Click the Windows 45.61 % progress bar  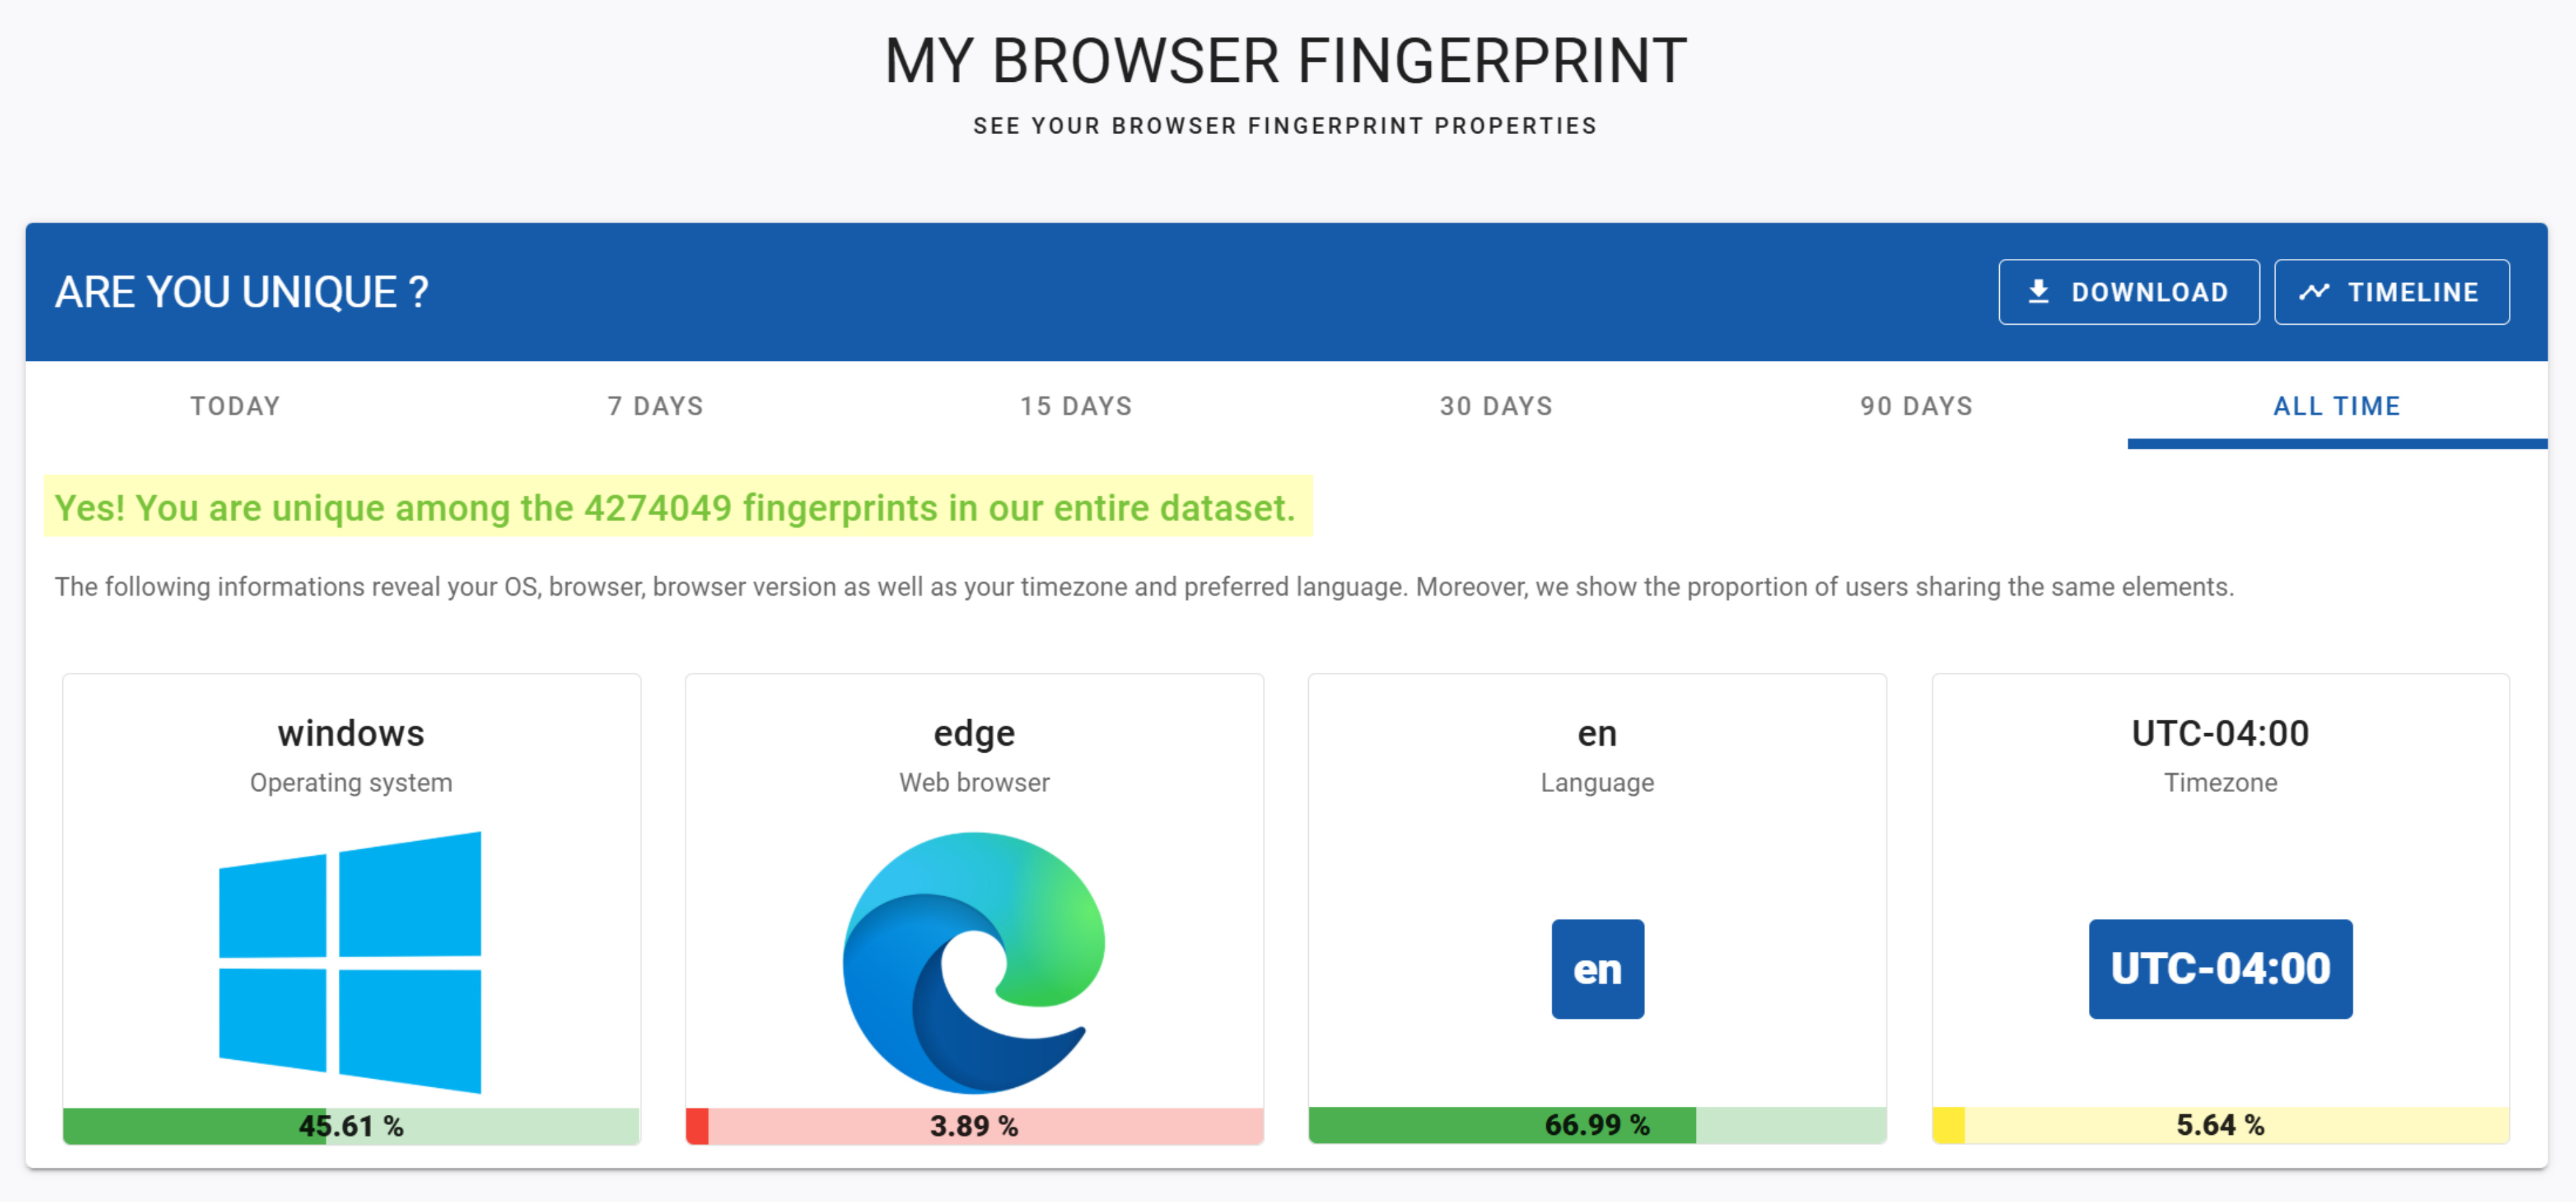[x=351, y=1126]
